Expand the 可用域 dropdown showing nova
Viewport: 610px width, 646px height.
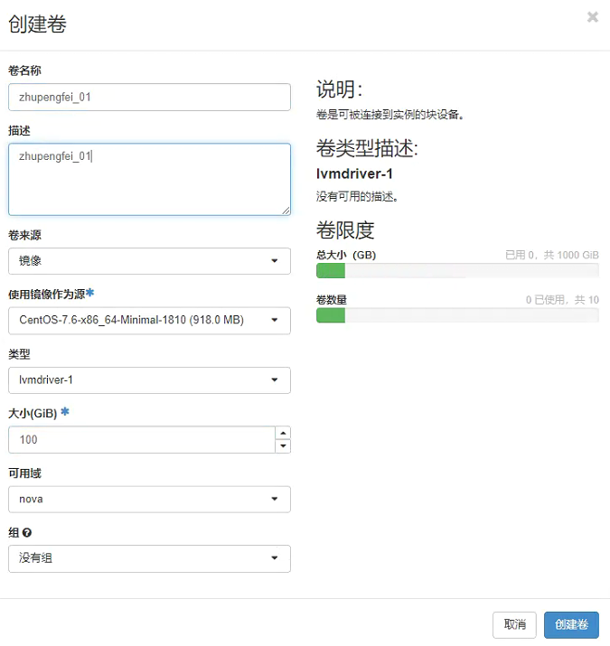coord(149,500)
